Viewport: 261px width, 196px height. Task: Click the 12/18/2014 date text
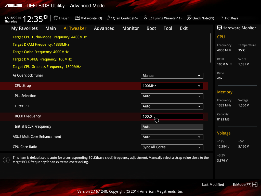click(13, 18)
